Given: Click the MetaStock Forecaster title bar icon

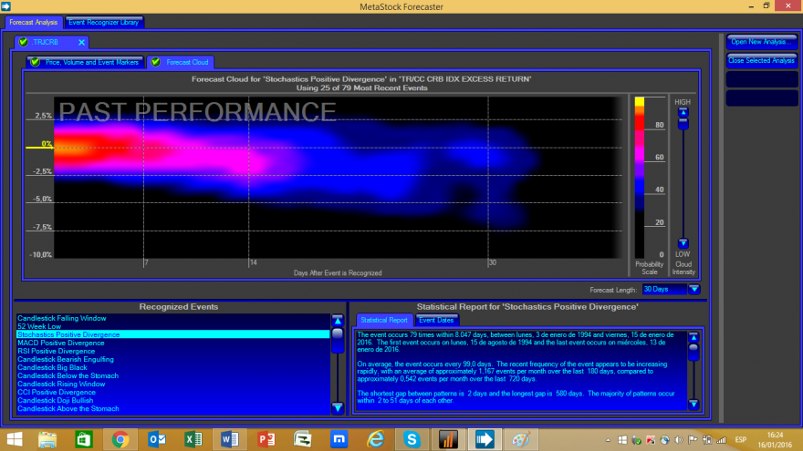Looking at the screenshot, I should coord(7,7).
